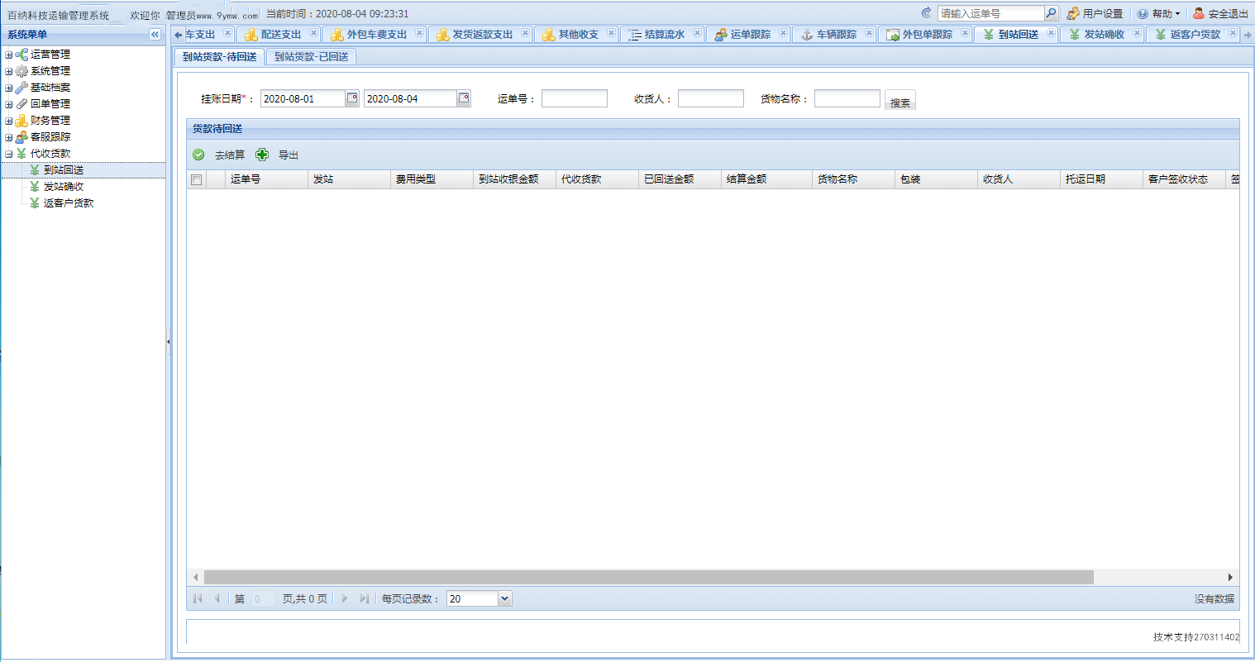
Task: Open 用户设置 user settings
Action: pyautogui.click(x=1095, y=13)
